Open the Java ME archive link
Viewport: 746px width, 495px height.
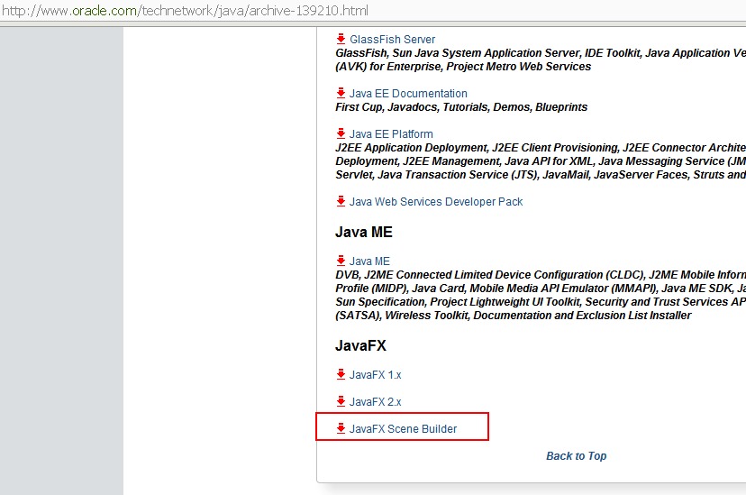pyautogui.click(x=369, y=261)
